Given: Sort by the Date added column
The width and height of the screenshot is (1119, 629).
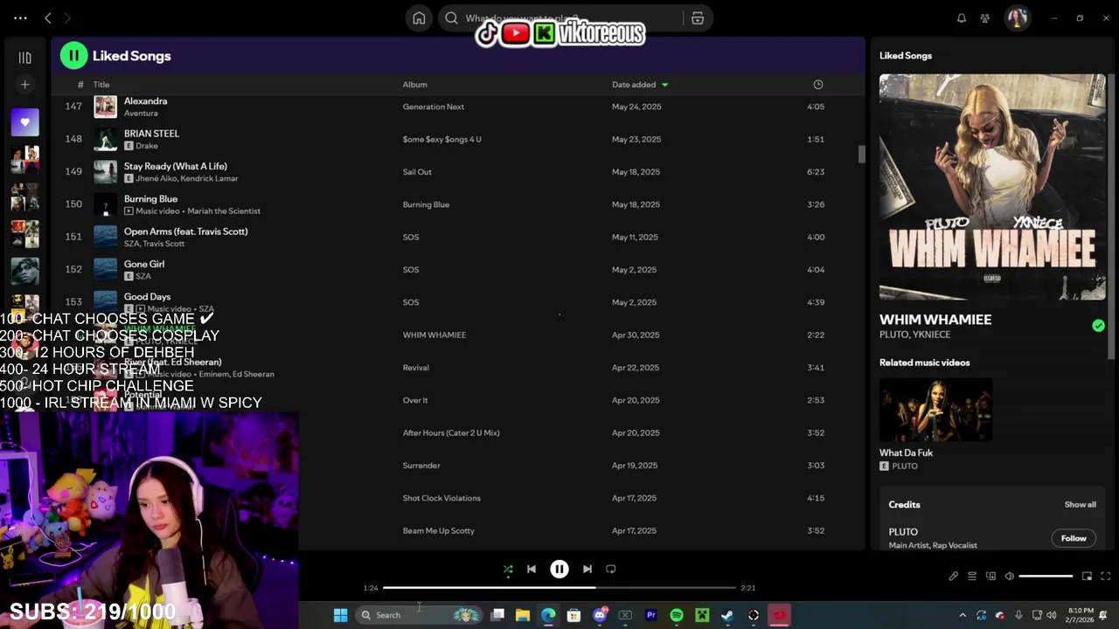Looking at the screenshot, I should 640,85.
